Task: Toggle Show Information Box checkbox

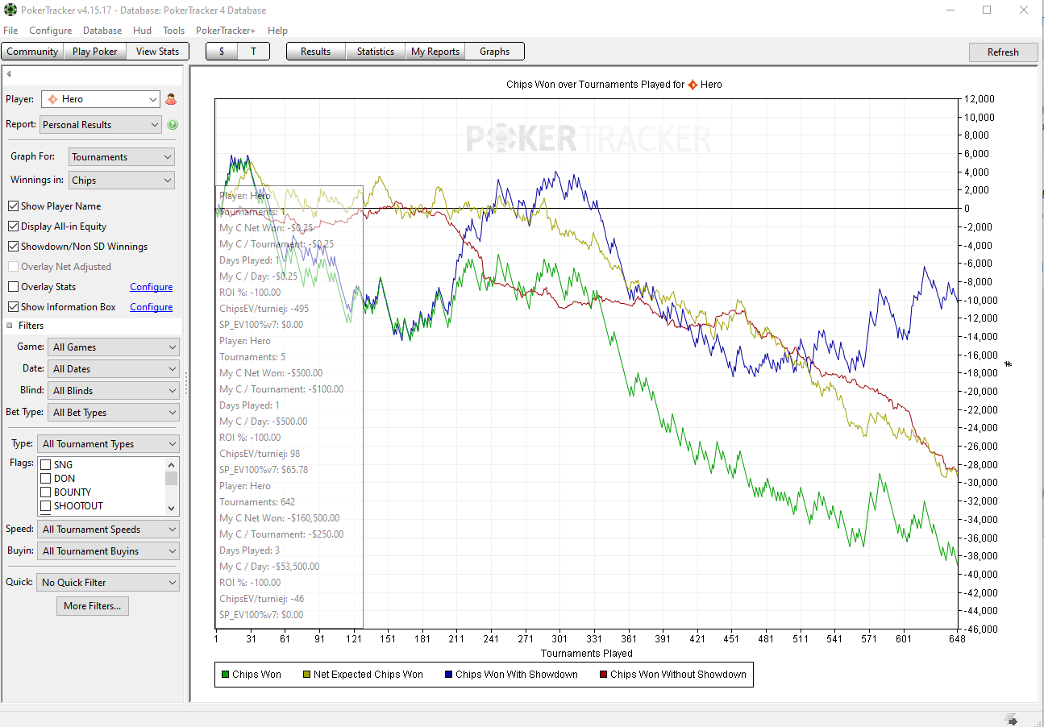Action: (x=13, y=307)
